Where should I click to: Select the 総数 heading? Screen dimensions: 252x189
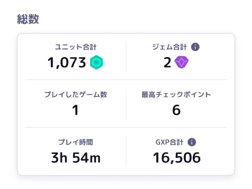[28, 19]
